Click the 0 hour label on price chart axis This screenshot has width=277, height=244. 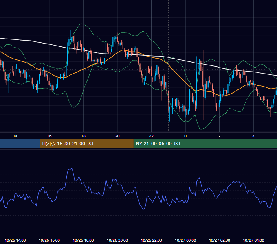(x=185, y=136)
